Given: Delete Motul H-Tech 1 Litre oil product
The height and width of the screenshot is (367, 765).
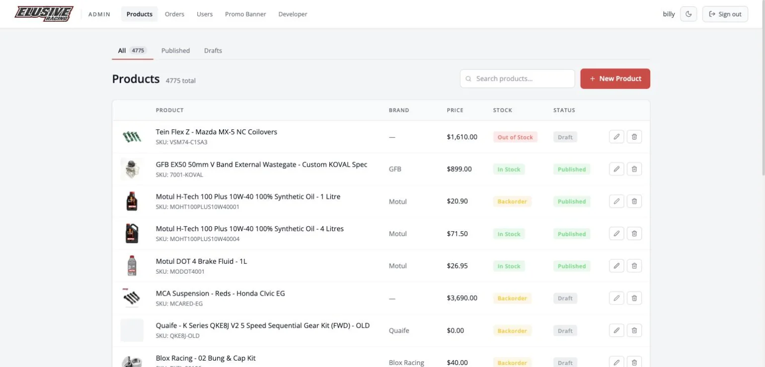Looking at the screenshot, I should (x=634, y=201).
